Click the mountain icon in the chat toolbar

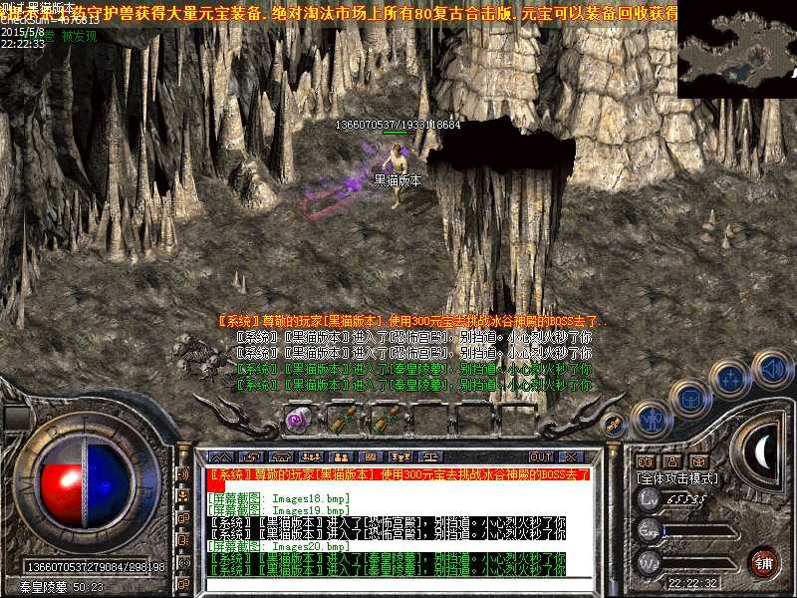(x=221, y=456)
